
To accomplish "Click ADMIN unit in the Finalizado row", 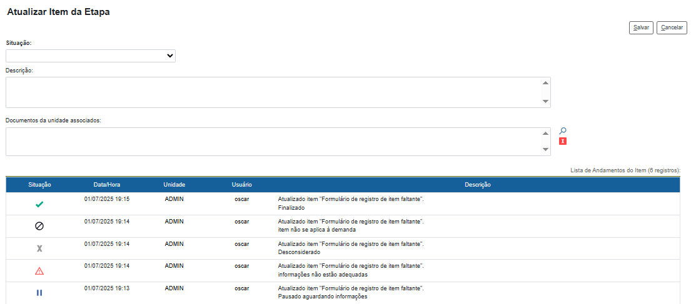I will pos(174,199).
